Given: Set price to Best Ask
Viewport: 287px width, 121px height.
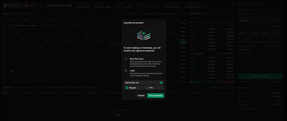Looking at the screenshot, I should click(265, 26).
